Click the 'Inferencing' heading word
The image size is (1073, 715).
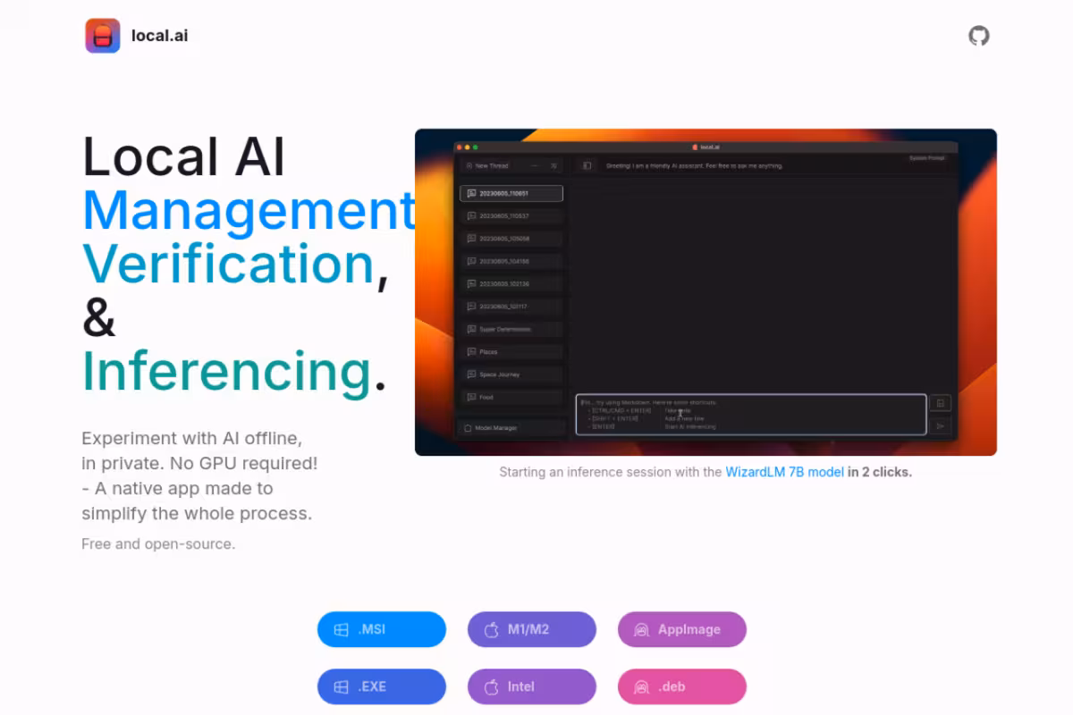(x=227, y=372)
